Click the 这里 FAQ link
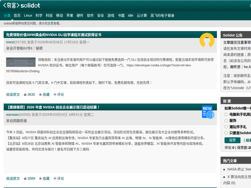The image size is (251, 188). (51, 23)
